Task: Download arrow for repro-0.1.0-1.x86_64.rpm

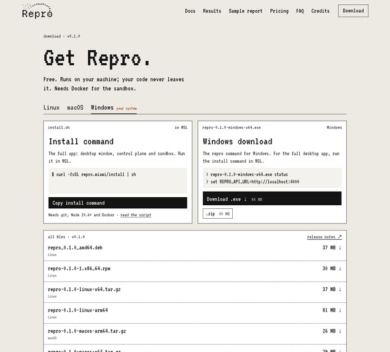Action: (340, 268)
